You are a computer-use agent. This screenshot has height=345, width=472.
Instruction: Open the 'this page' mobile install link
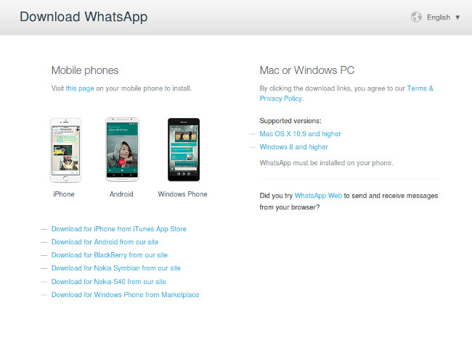(x=80, y=88)
